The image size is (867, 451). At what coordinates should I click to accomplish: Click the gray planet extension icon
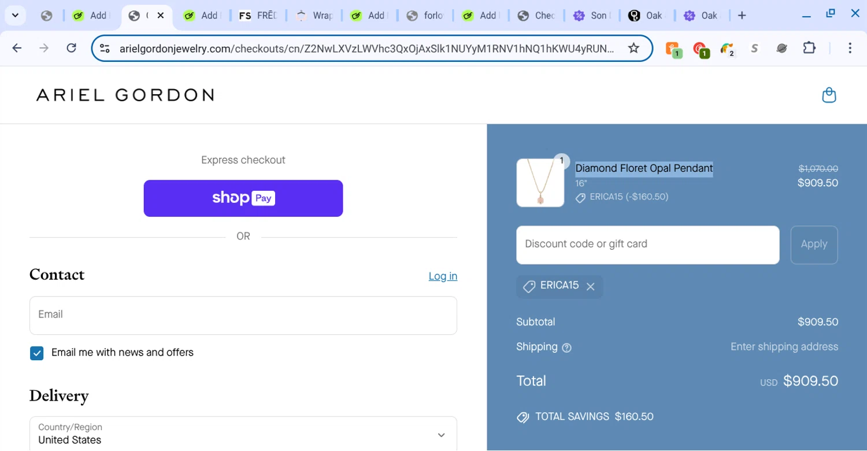(x=781, y=49)
